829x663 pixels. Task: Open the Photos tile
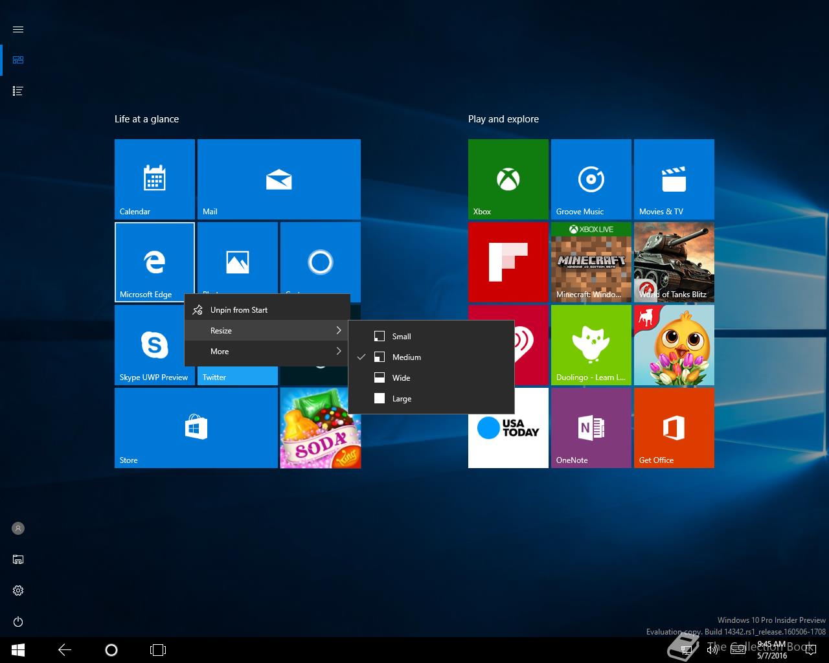238,258
